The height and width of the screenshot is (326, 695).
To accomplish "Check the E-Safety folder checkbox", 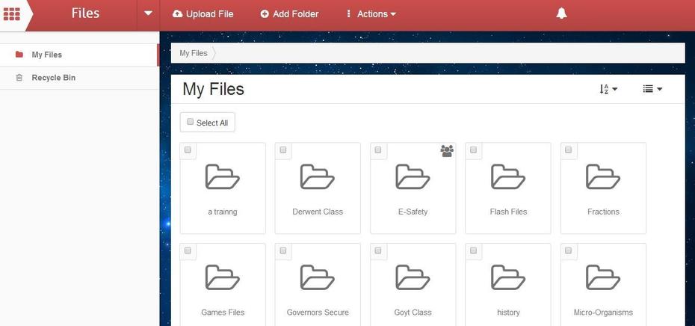I will pos(377,150).
